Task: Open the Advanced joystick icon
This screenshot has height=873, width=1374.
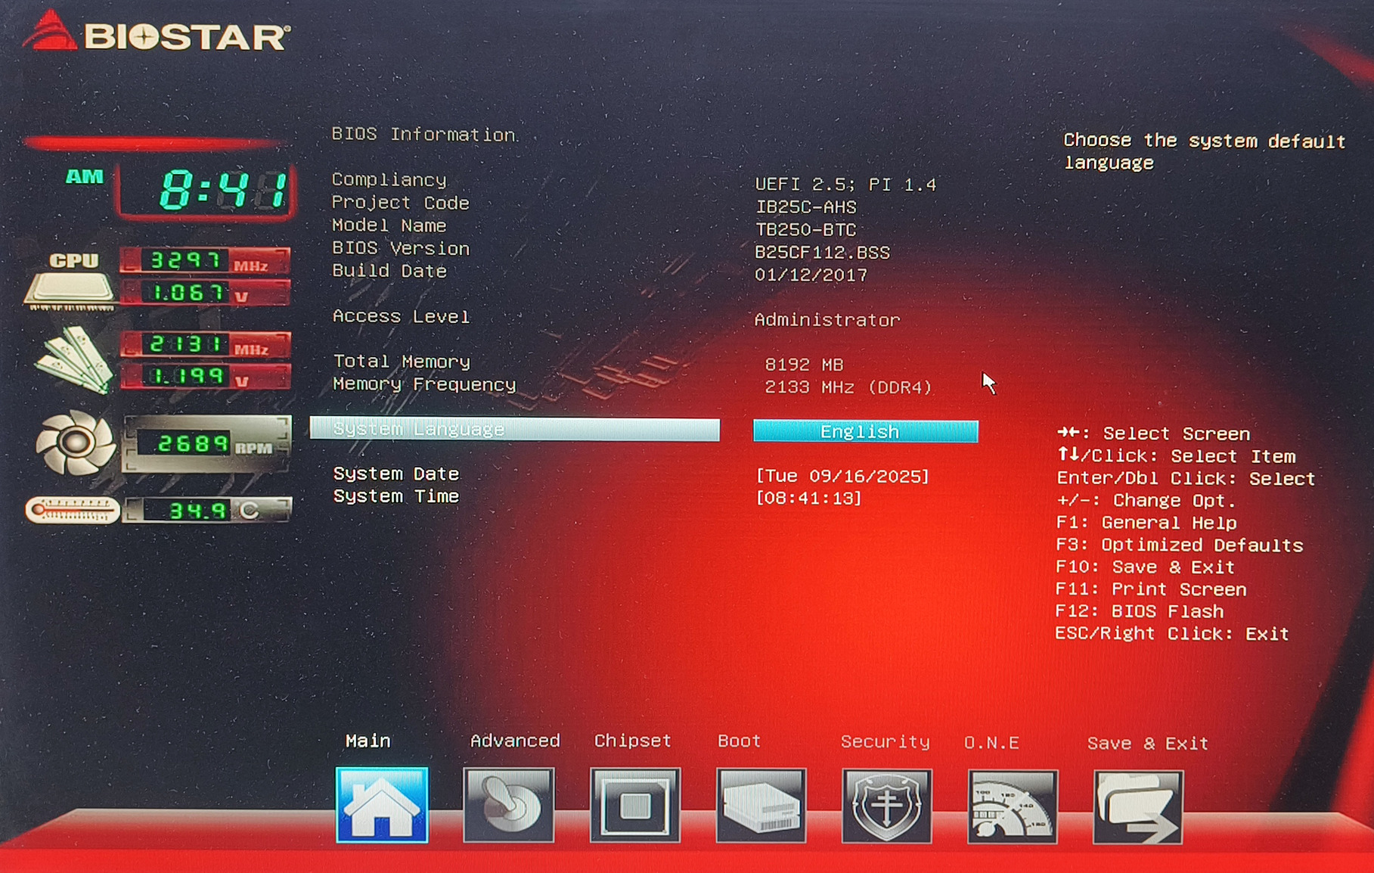Action: [509, 805]
